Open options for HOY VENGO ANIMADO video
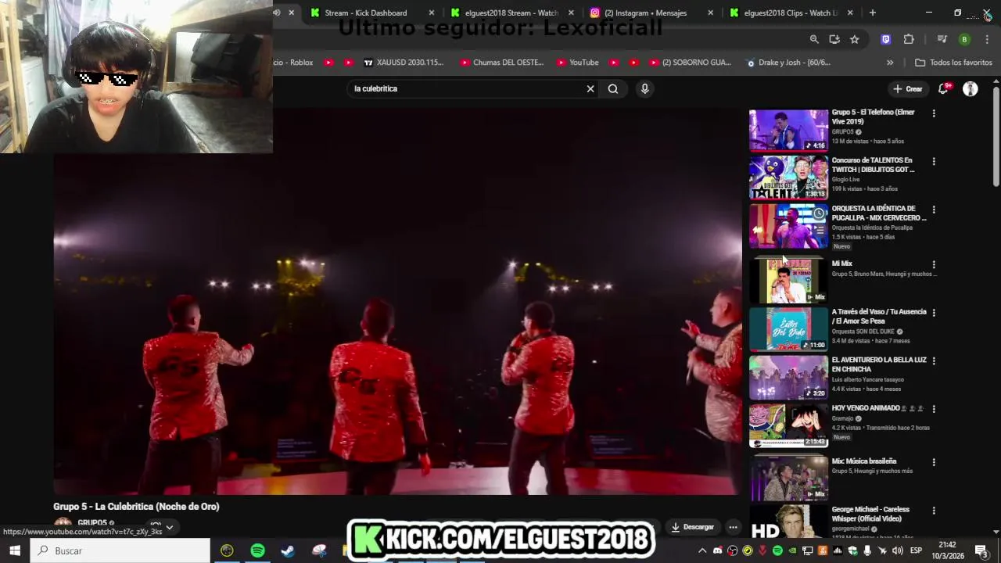Viewport: 1001px width, 563px height. tap(934, 409)
